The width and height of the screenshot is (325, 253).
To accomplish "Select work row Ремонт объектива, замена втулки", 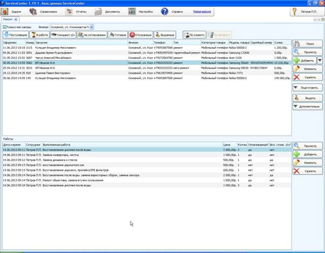I will tap(147, 180).
